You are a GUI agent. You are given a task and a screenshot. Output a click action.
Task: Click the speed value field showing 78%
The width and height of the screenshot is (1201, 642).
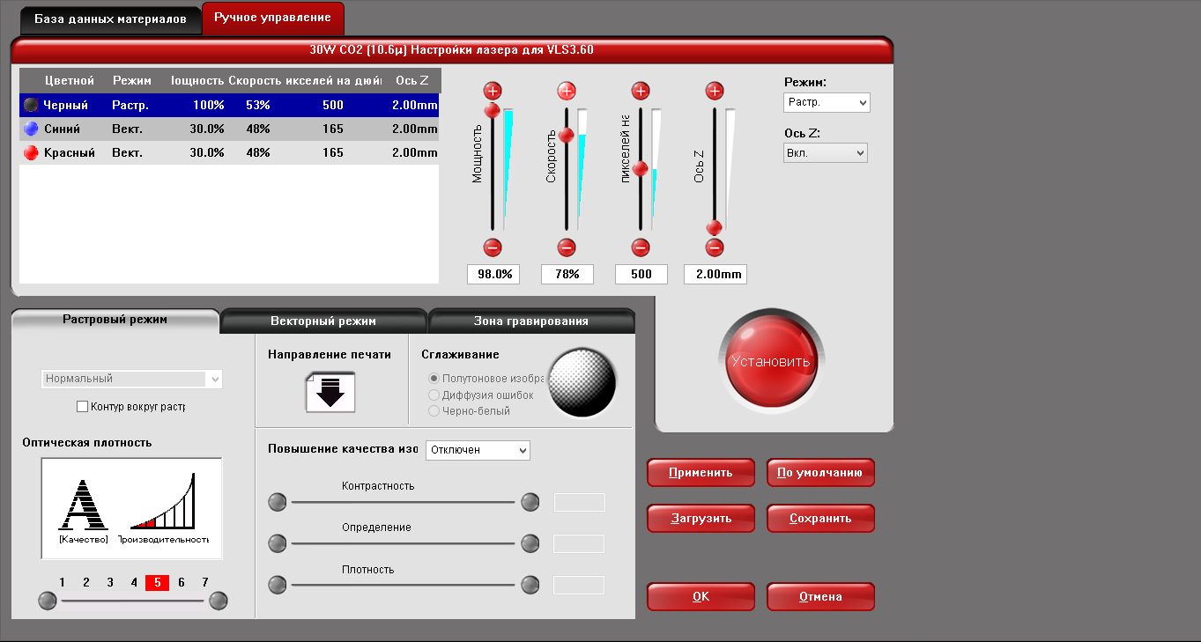tap(567, 274)
